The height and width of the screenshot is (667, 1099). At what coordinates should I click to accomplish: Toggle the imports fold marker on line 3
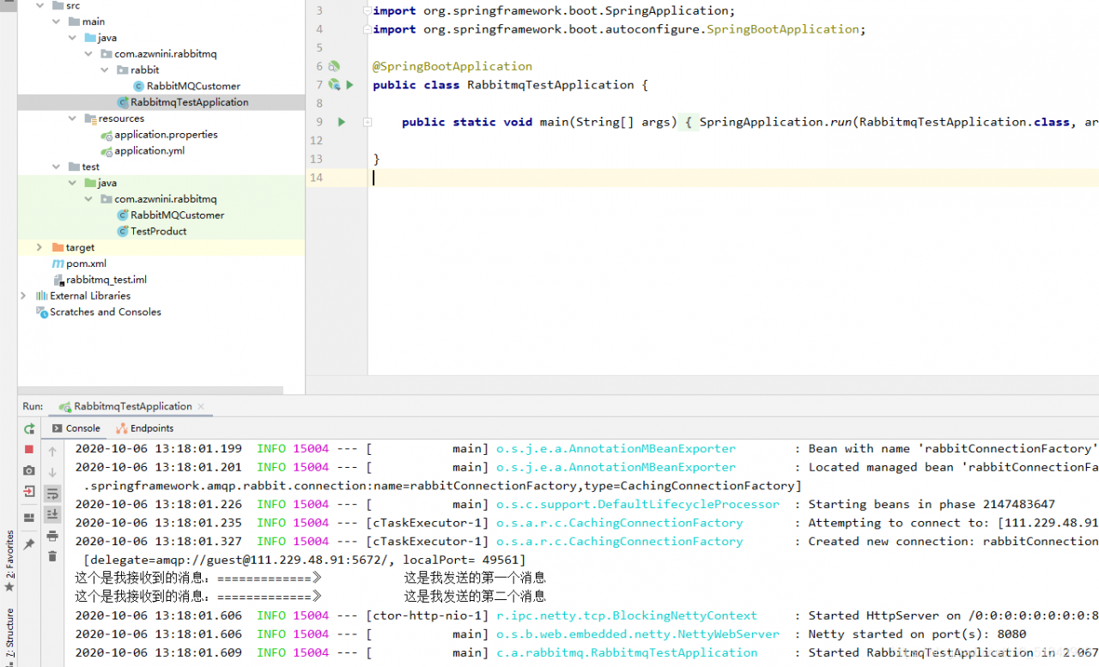367,11
